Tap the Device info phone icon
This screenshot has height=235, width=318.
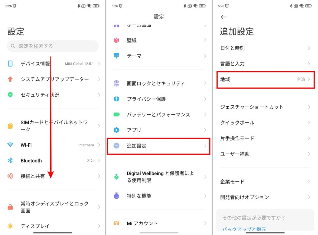pos(10,64)
